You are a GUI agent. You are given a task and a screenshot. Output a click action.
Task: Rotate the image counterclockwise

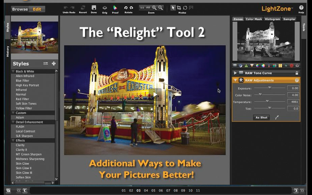(x=126, y=7)
